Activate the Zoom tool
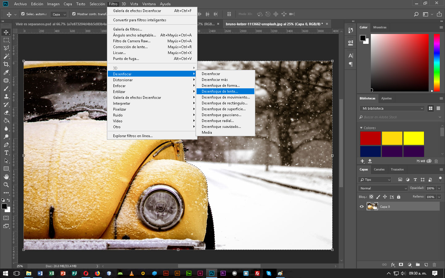This screenshot has width=445, height=278. pyautogui.click(x=6, y=185)
